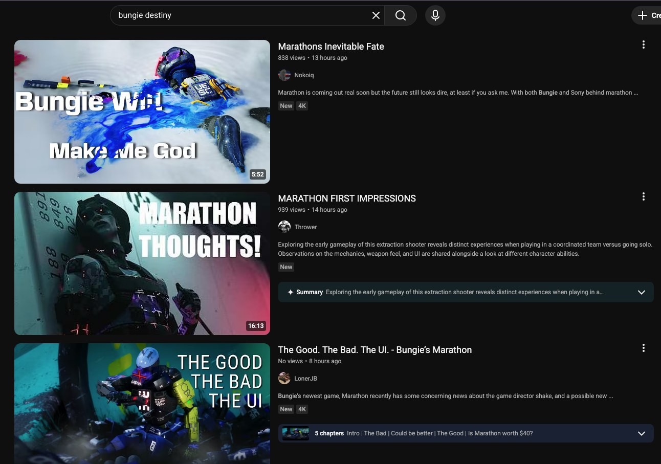Click the New badge under MARATHON FIRST IMPRESSIONS
661x464 pixels.
(286, 267)
